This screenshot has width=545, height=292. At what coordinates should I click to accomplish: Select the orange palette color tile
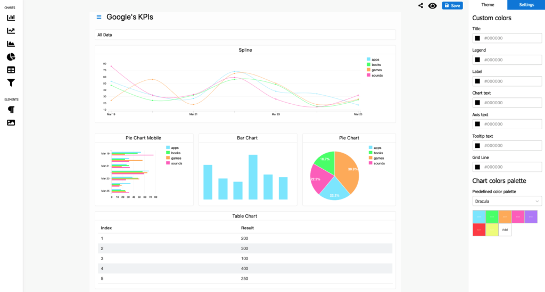505,216
